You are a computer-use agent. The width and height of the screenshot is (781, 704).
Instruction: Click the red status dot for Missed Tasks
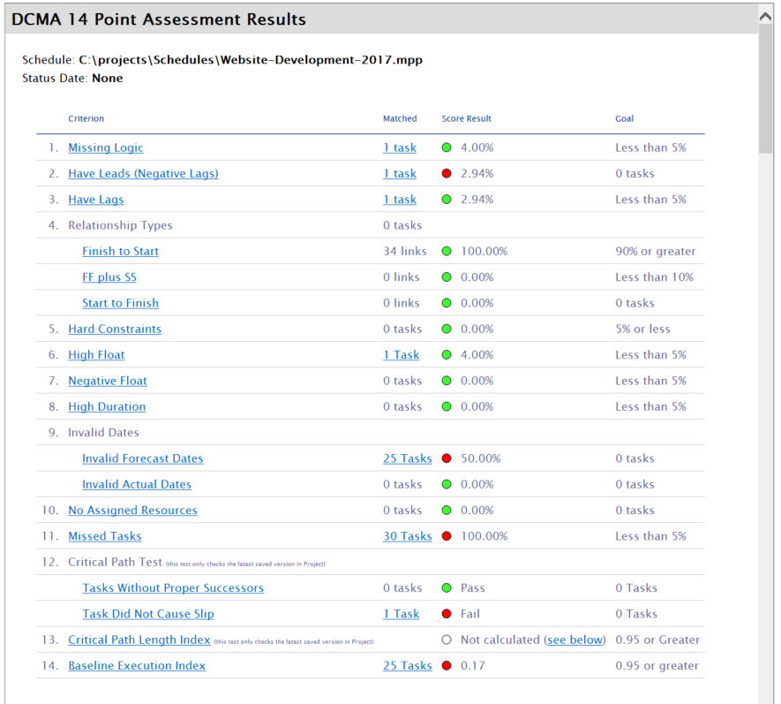pos(447,536)
